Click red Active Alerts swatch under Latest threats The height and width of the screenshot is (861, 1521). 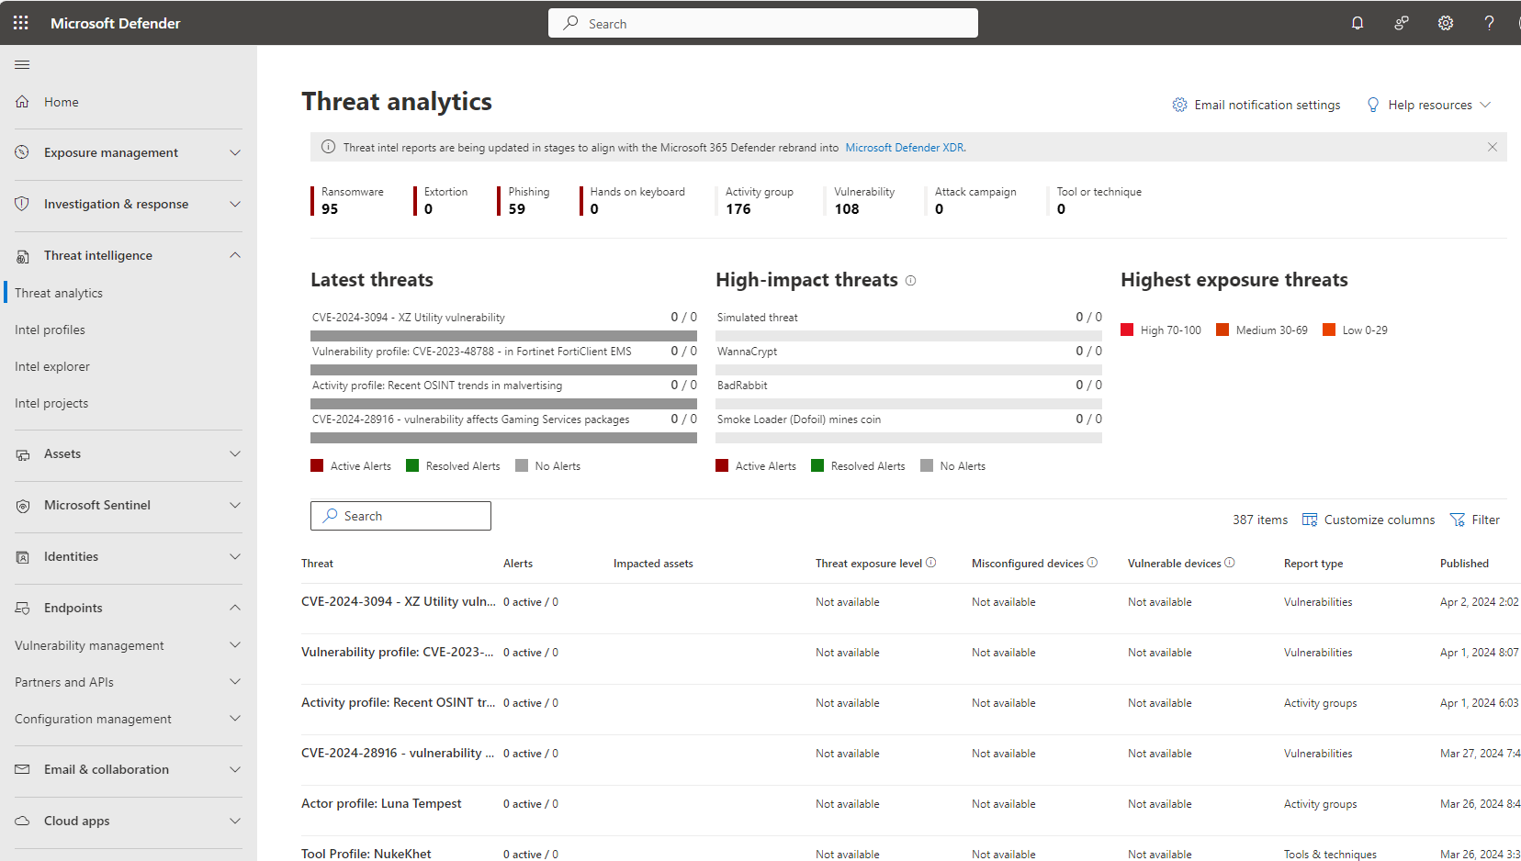(x=317, y=465)
